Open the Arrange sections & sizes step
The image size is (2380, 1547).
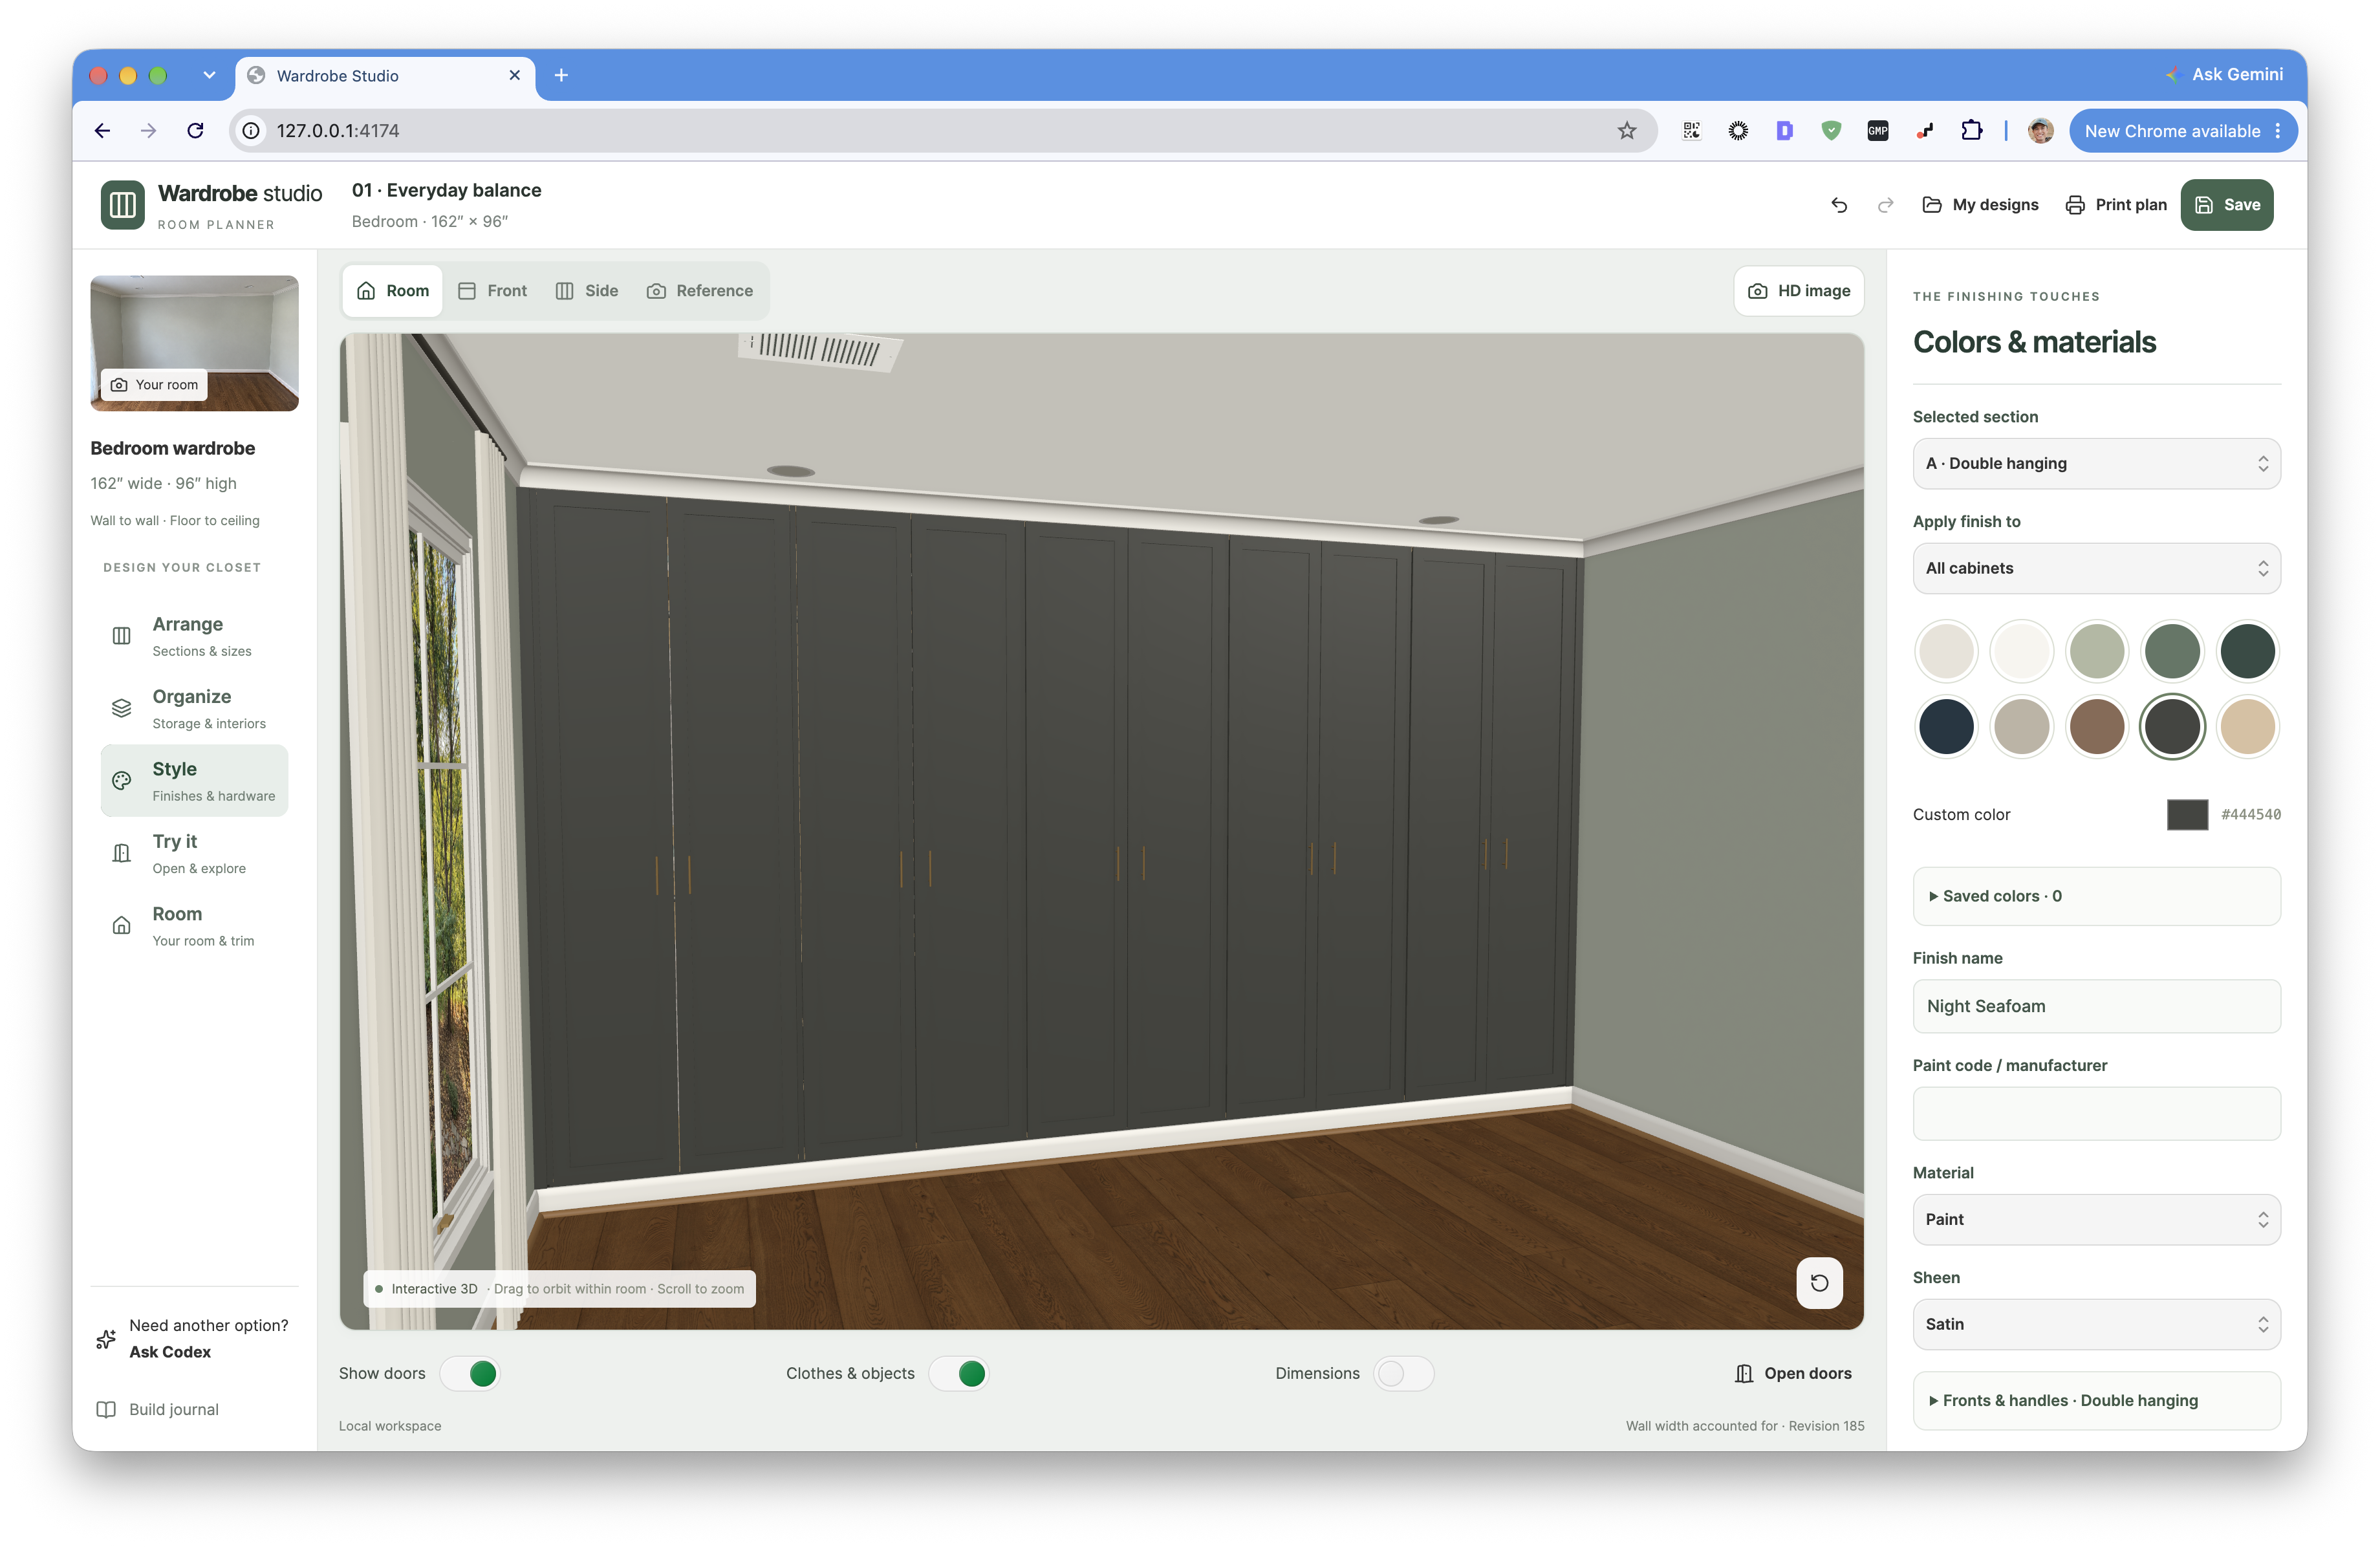(x=194, y=636)
